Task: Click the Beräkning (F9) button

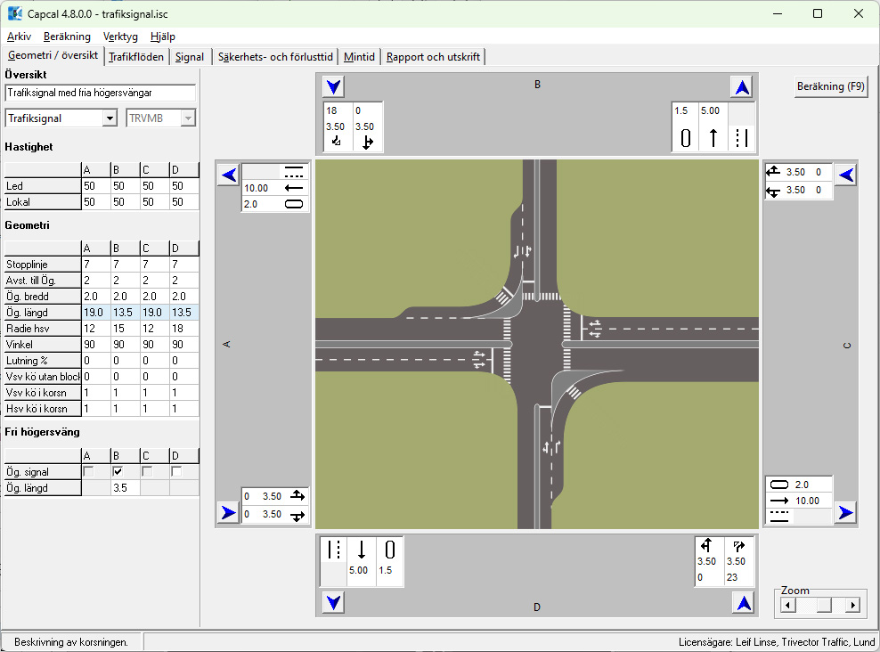Action: tap(830, 86)
